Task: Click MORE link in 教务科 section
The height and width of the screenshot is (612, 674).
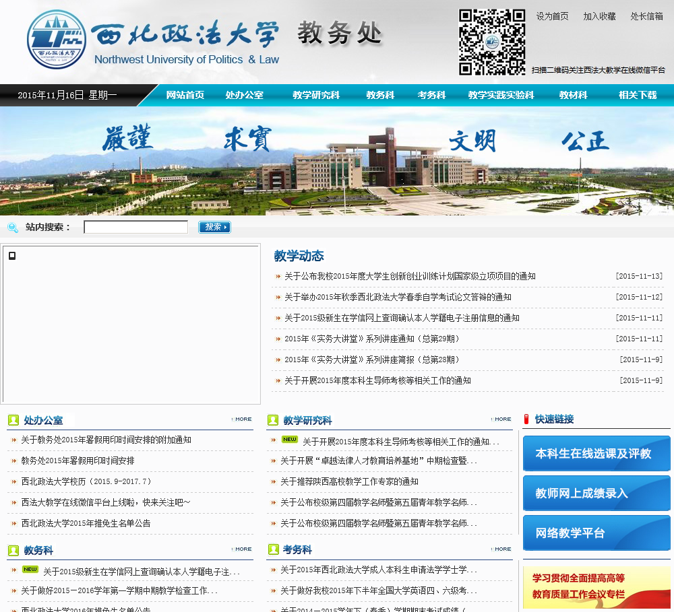Action: point(241,549)
